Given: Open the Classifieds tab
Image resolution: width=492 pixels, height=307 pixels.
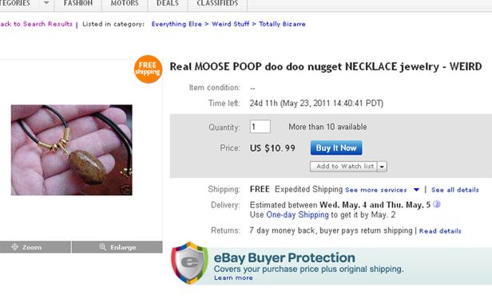Looking at the screenshot, I should (x=217, y=3).
